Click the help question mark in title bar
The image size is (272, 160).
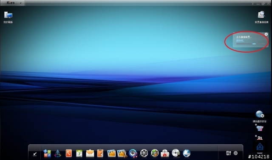tap(252, 3)
